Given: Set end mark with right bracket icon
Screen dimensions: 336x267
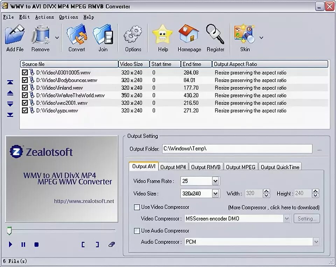Looking at the screenshot, I should click(x=97, y=245).
